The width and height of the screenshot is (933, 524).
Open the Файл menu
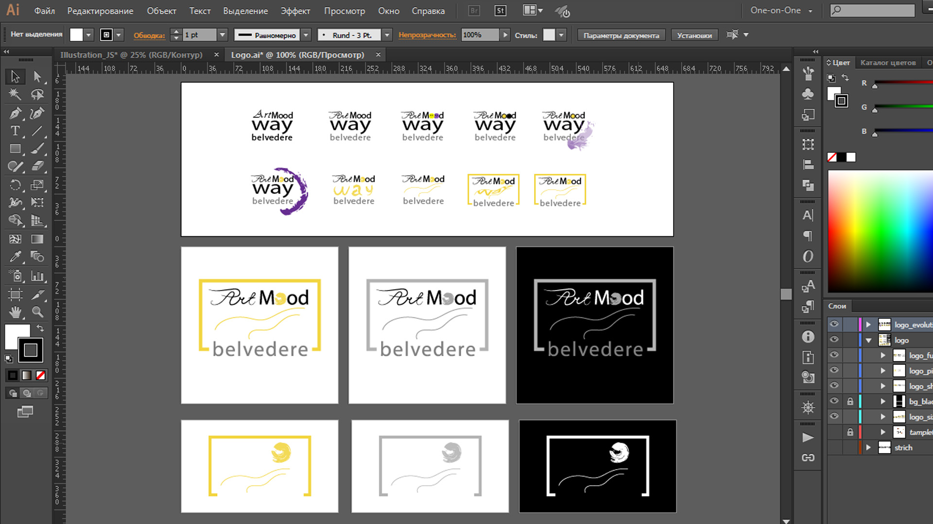pyautogui.click(x=45, y=11)
